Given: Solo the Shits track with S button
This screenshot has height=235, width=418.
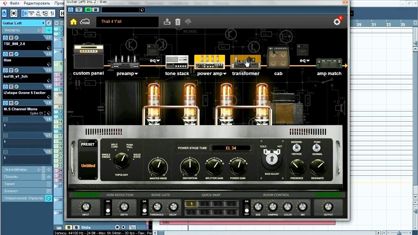Looking at the screenshot, I should [76, 227].
